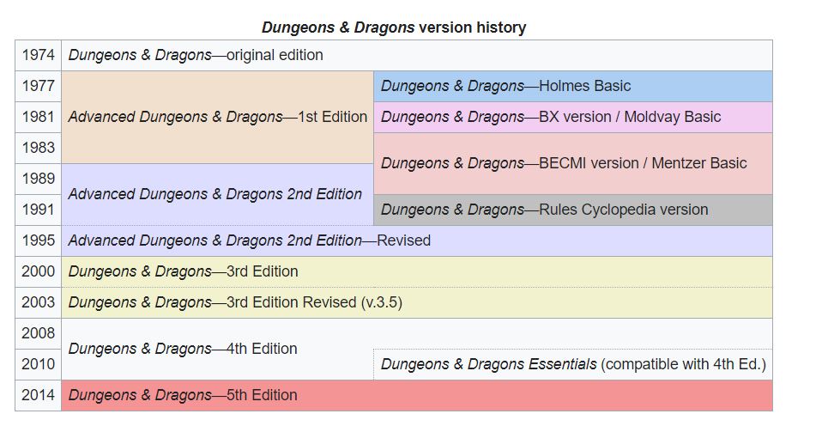The height and width of the screenshot is (426, 822).
Task: Click the 2014 year cell
Action: 39,395
